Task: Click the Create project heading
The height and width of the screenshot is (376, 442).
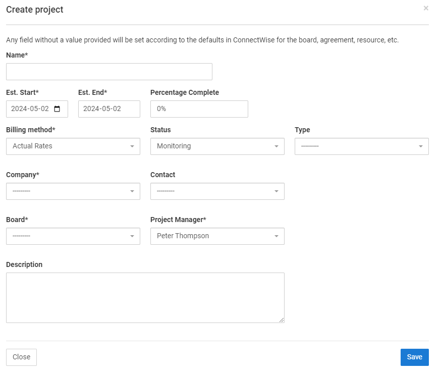Action: pos(35,10)
